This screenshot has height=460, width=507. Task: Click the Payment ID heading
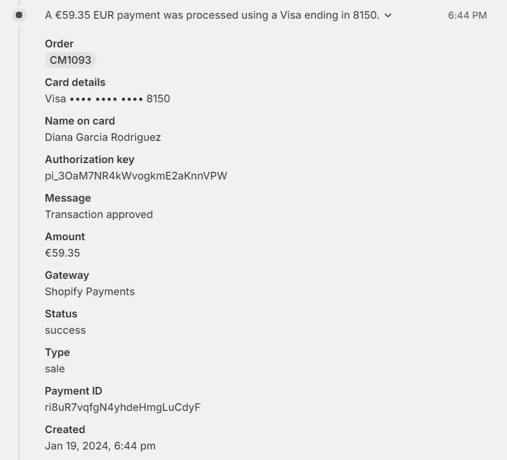tap(73, 391)
